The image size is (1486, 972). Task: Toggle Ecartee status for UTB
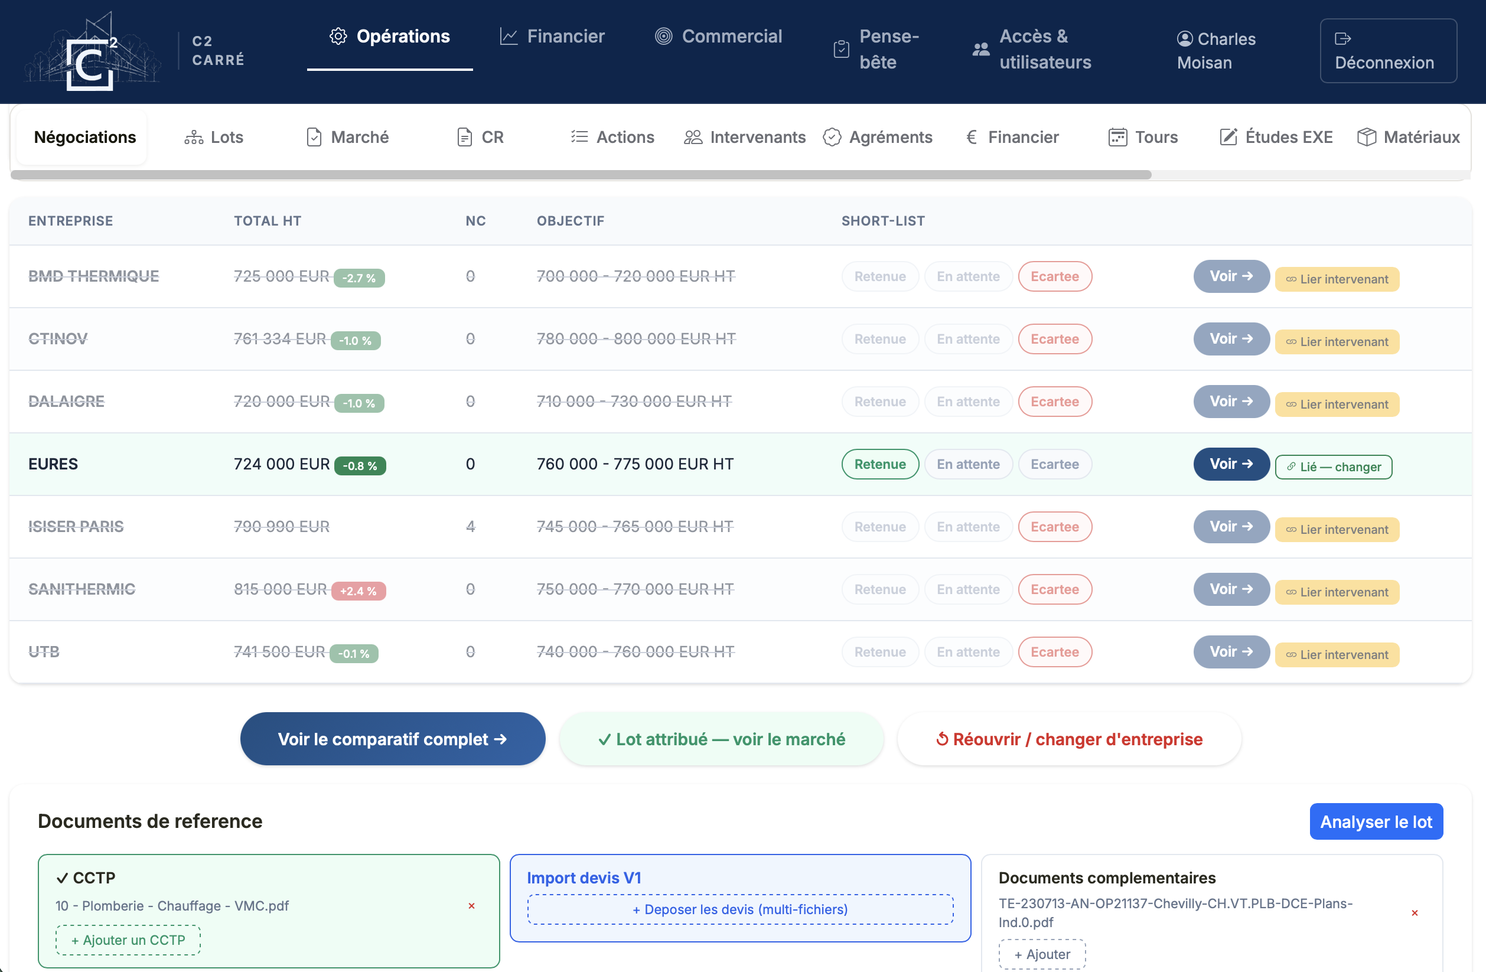coord(1055,652)
